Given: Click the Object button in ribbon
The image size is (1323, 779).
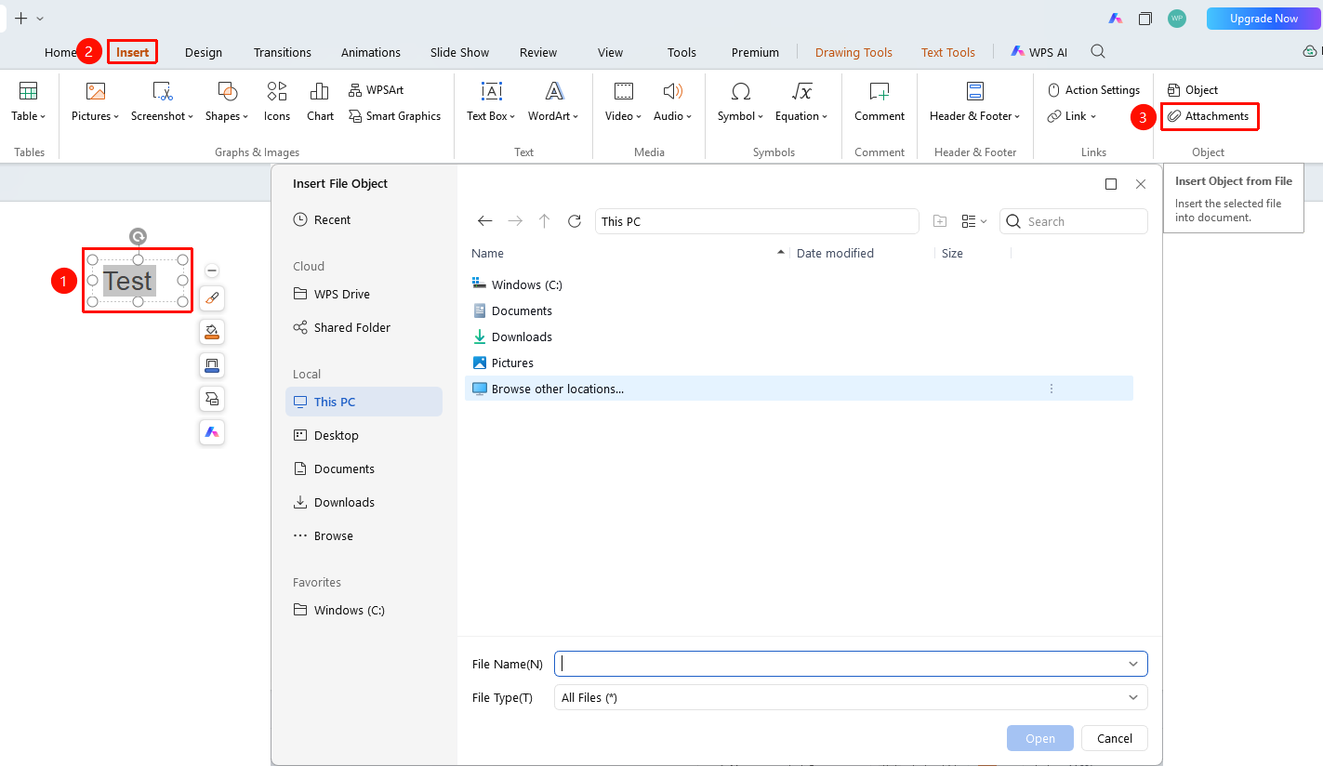Looking at the screenshot, I should pyautogui.click(x=1193, y=90).
